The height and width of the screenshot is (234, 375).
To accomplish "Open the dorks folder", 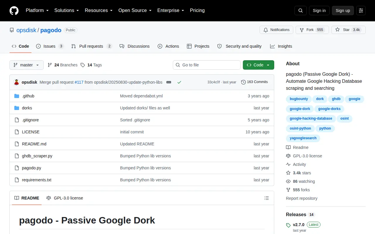I will [x=27, y=108].
